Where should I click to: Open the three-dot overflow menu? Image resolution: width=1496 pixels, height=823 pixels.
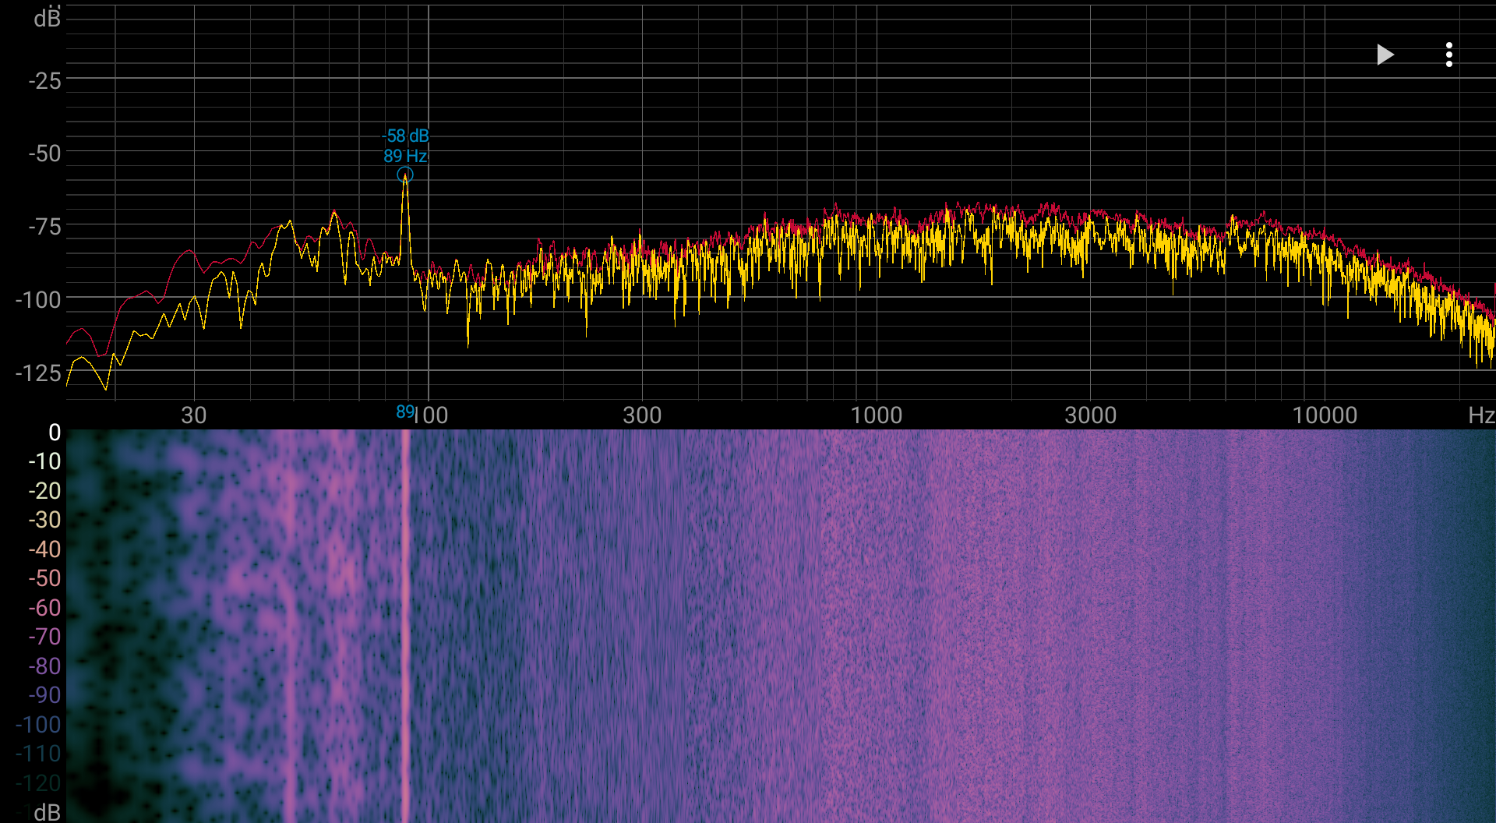pos(1449,55)
